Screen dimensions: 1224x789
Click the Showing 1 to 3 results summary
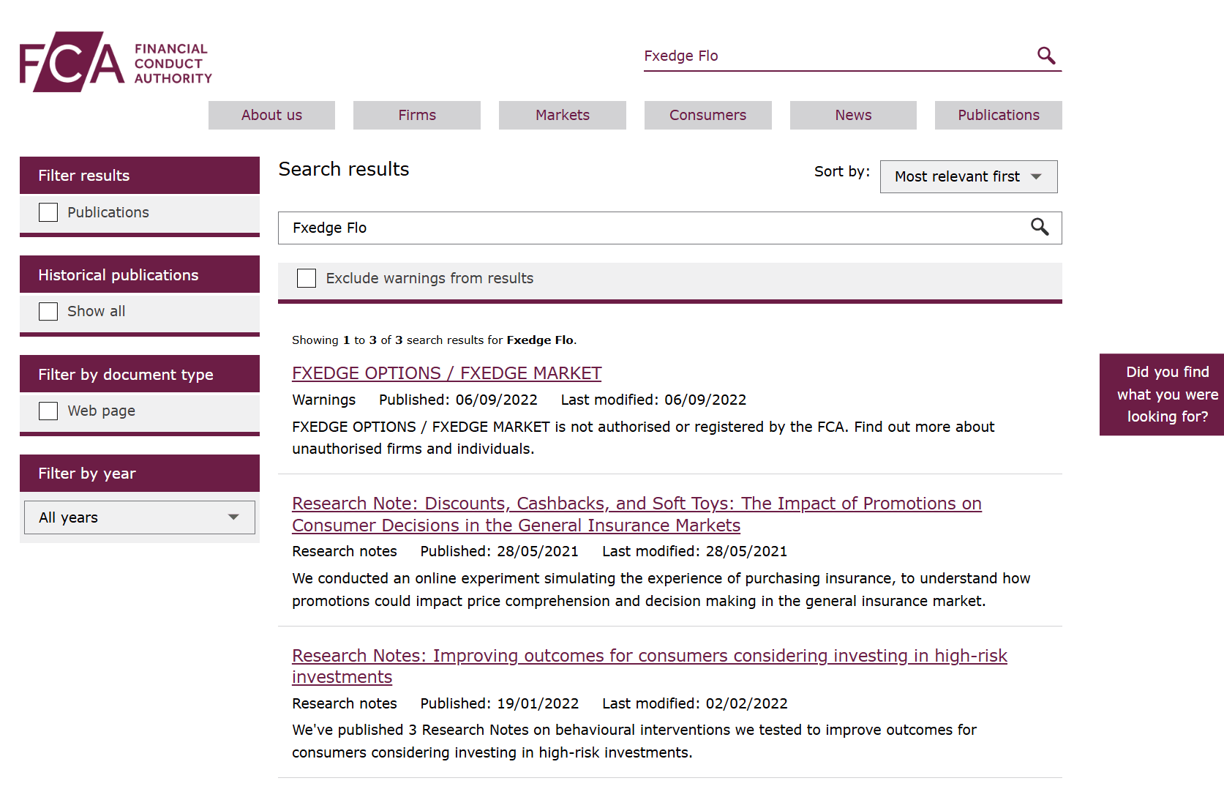click(434, 340)
